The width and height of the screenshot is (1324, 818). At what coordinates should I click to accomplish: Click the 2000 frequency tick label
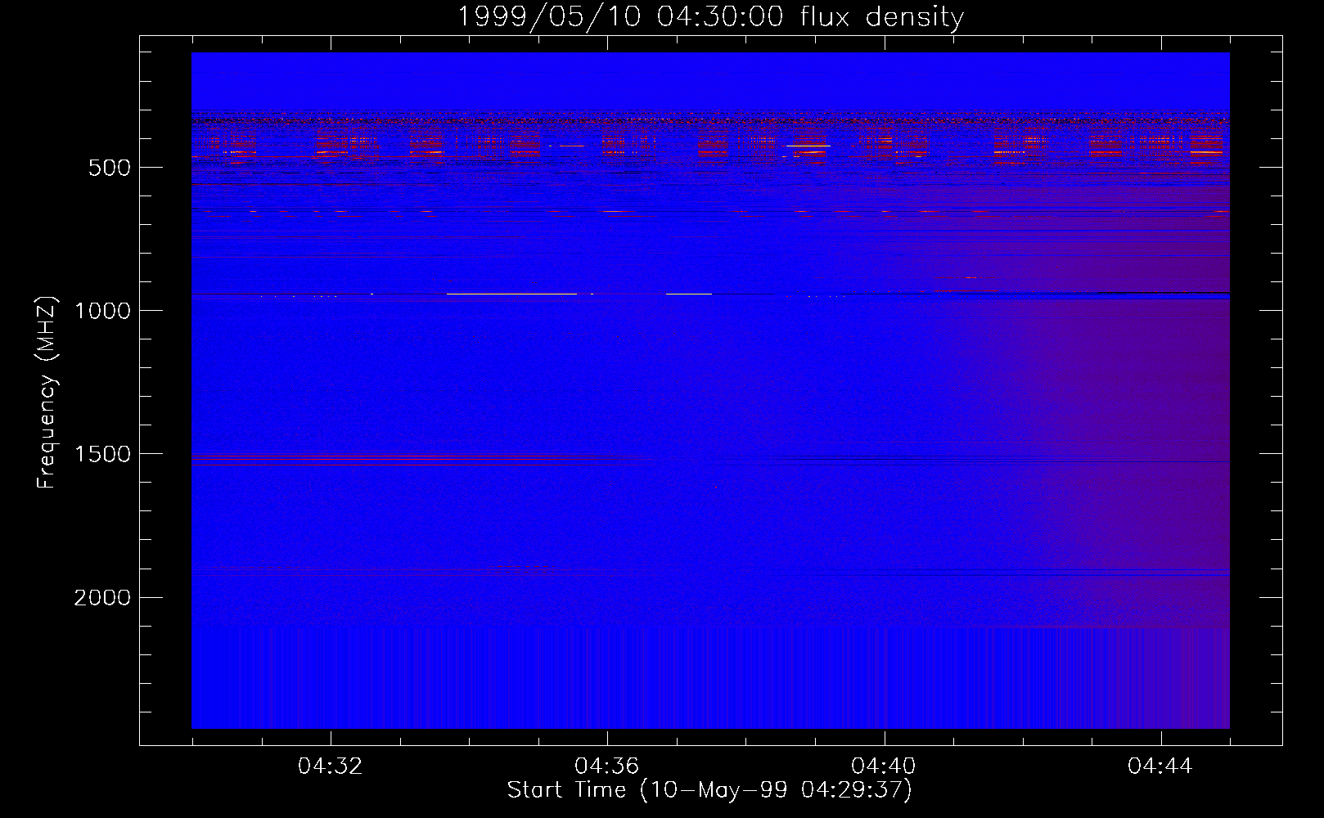coord(102,598)
